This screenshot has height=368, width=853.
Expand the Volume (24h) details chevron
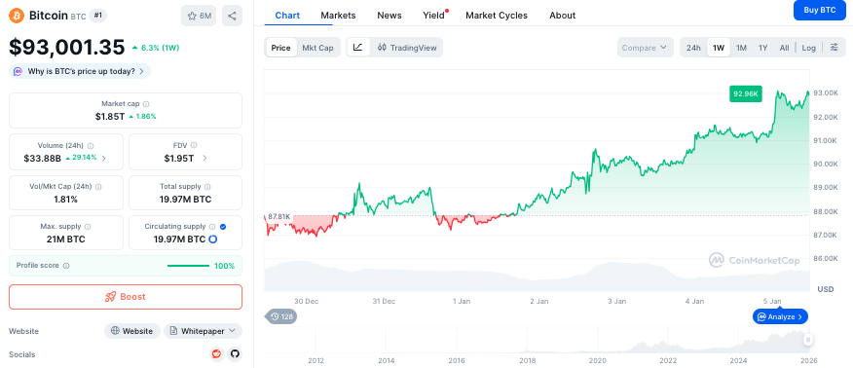104,158
